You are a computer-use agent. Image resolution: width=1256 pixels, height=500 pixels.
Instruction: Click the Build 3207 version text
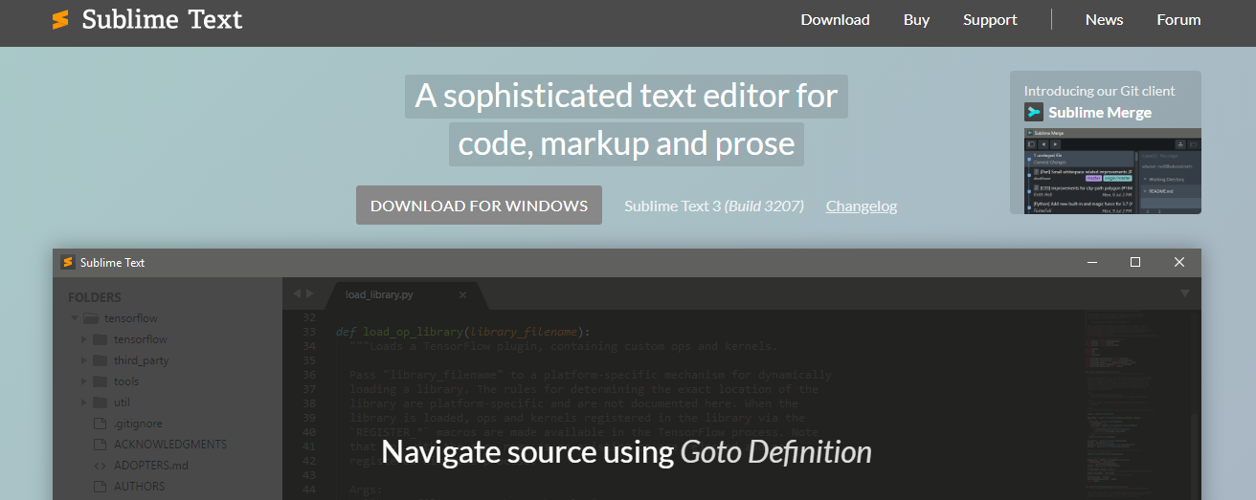point(764,206)
